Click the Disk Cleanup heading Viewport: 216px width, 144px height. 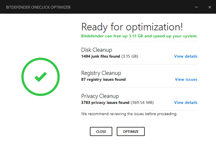(x=97, y=50)
